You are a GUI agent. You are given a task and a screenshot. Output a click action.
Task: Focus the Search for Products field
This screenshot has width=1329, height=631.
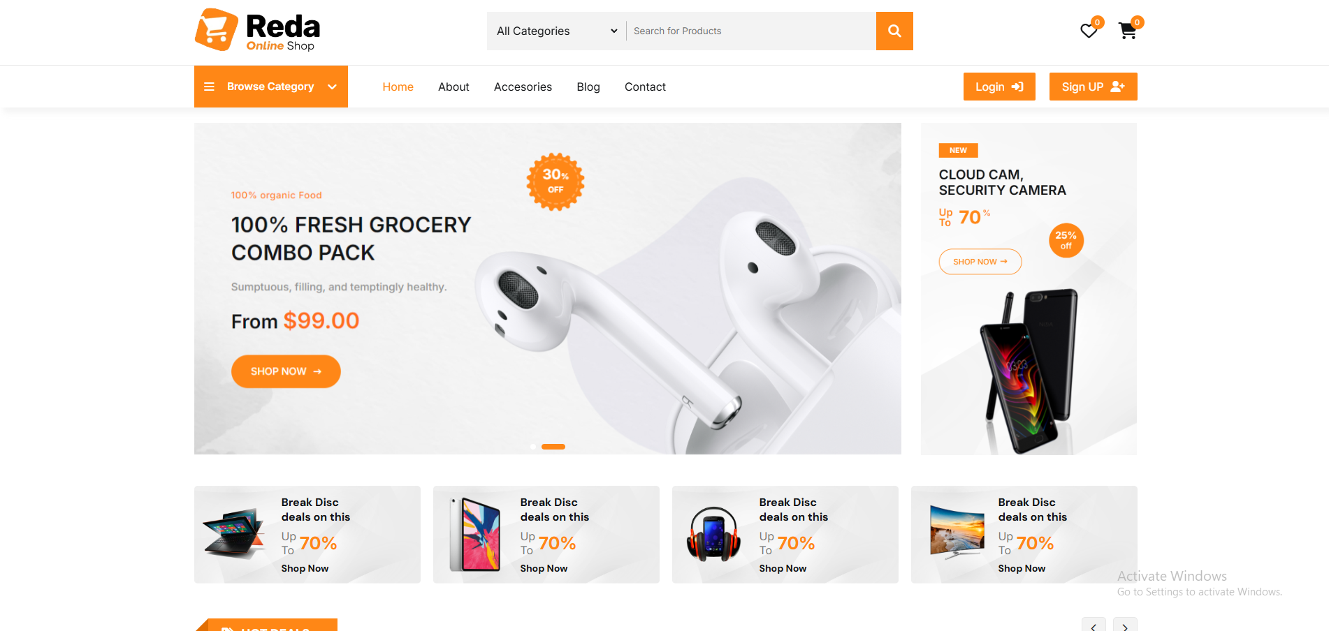tap(751, 31)
